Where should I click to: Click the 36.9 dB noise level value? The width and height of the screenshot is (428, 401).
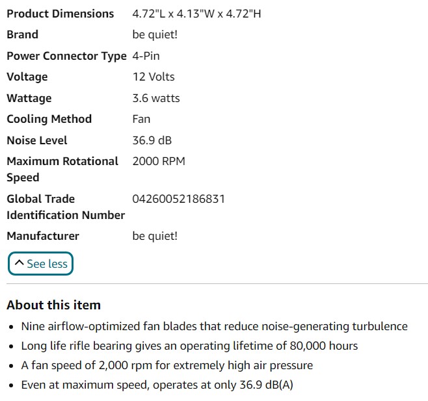[x=152, y=140]
